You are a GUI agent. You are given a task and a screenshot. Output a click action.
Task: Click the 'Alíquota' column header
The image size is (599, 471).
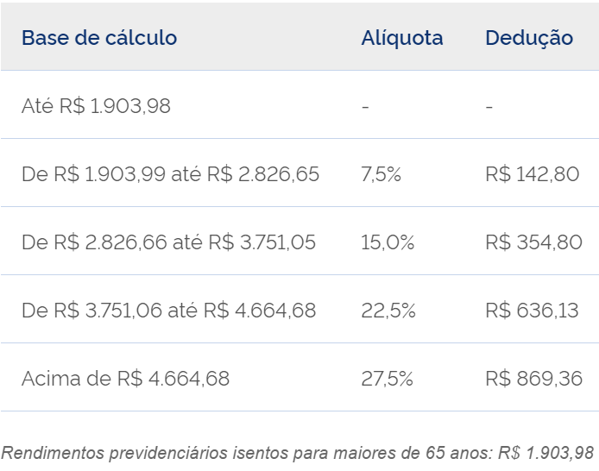(x=402, y=38)
